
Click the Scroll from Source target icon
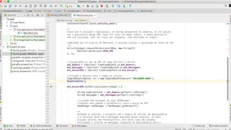28,15
